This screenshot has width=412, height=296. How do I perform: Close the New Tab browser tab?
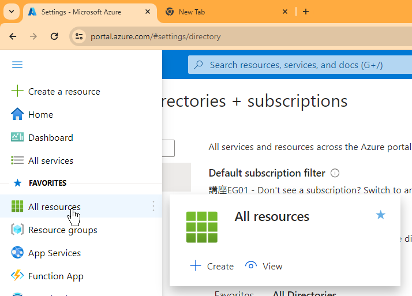click(x=285, y=12)
